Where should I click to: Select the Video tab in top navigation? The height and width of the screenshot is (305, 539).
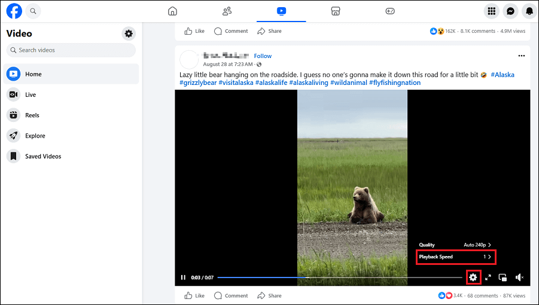pyautogui.click(x=281, y=11)
